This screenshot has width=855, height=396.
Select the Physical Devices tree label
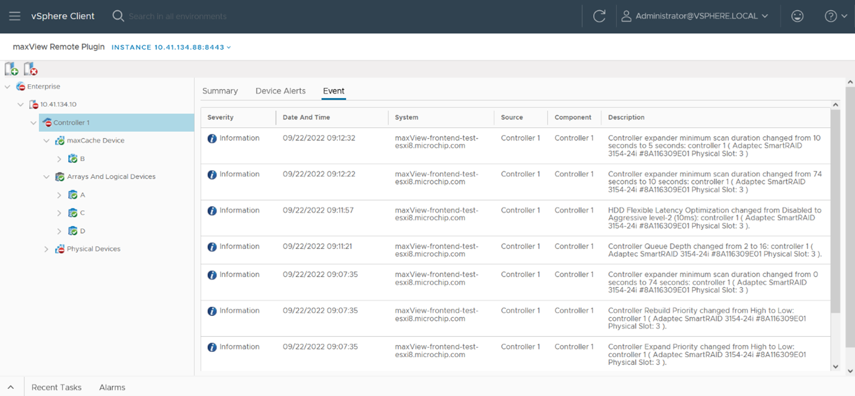pos(93,249)
